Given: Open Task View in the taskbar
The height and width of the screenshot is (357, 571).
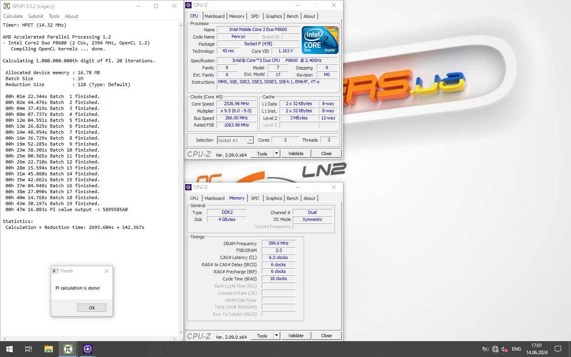Looking at the screenshot, I should coord(29,349).
